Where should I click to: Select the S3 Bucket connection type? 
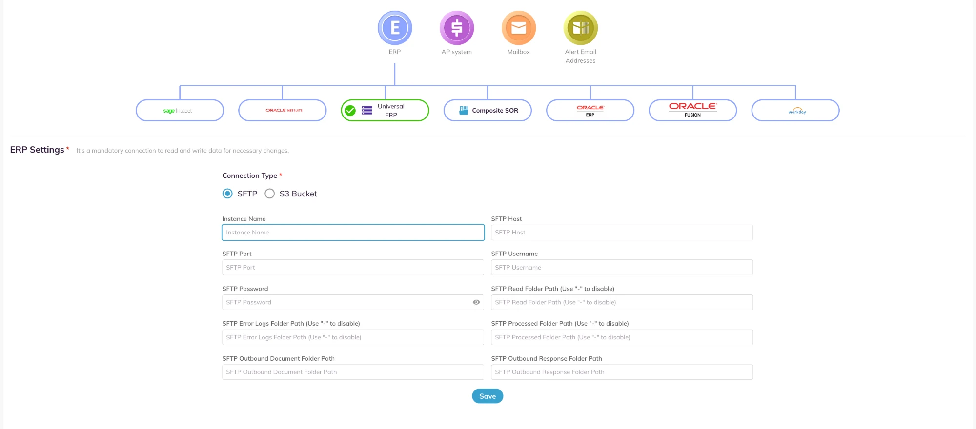[269, 194]
